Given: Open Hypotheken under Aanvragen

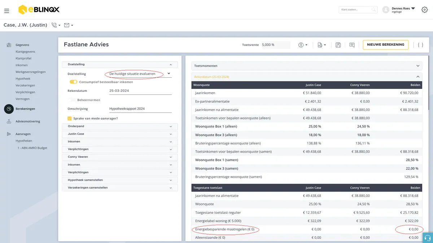Looking at the screenshot, I should 24,141.
